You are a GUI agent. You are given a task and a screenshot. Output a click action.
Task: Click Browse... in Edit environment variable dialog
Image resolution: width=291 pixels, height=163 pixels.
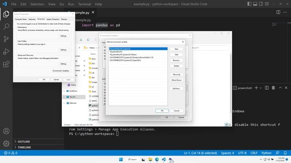click(176, 60)
